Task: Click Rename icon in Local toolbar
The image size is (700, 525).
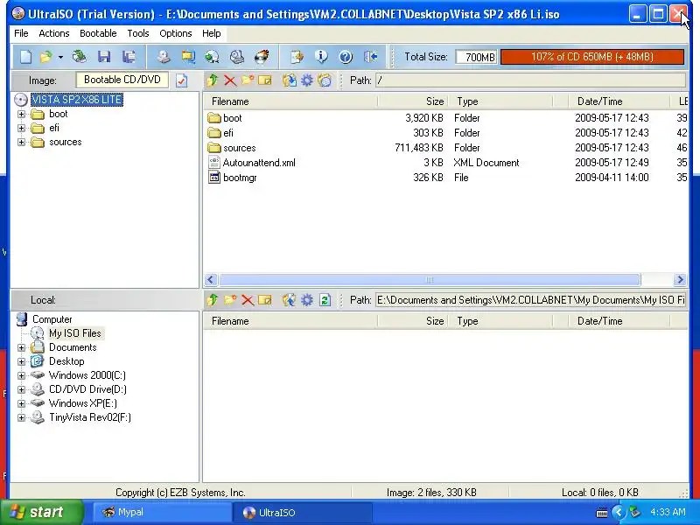Action: [265, 300]
